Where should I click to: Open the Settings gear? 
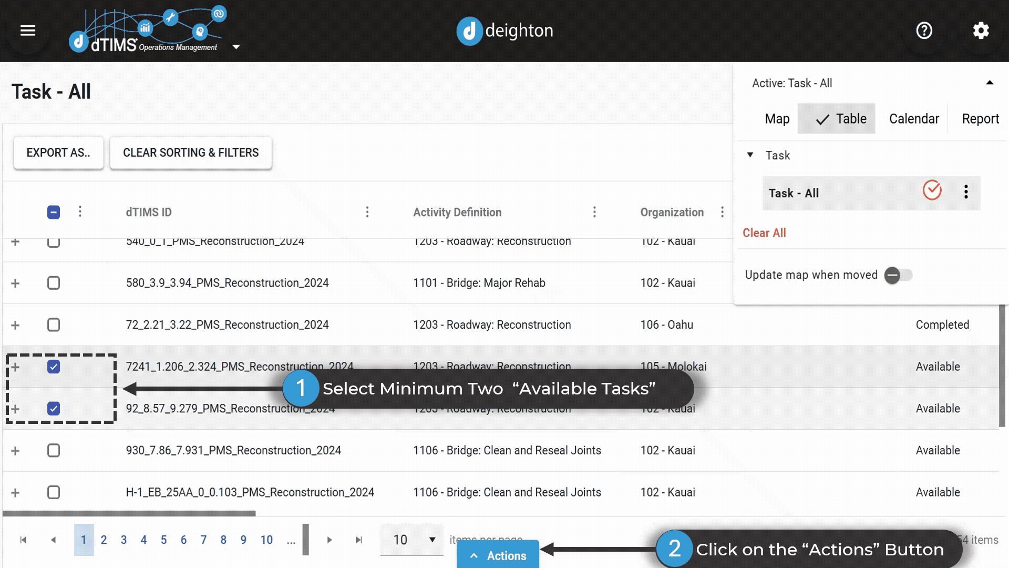point(981,31)
